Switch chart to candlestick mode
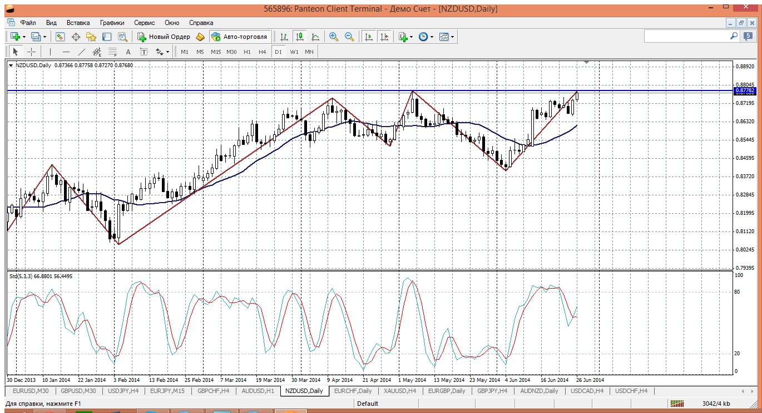 point(300,37)
